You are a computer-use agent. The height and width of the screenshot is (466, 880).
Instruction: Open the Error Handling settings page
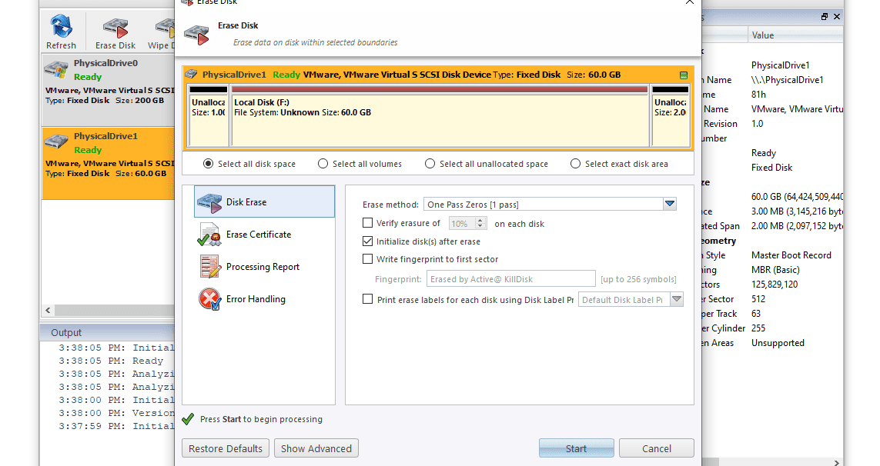point(264,299)
